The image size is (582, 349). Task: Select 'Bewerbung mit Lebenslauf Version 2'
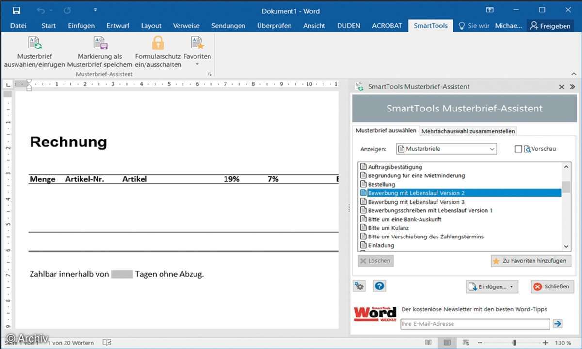(460, 193)
